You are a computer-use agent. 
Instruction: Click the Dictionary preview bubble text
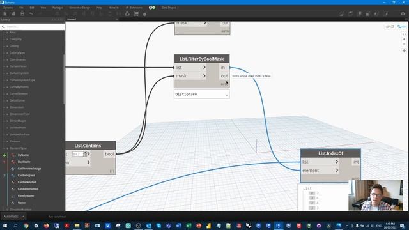(x=186, y=94)
